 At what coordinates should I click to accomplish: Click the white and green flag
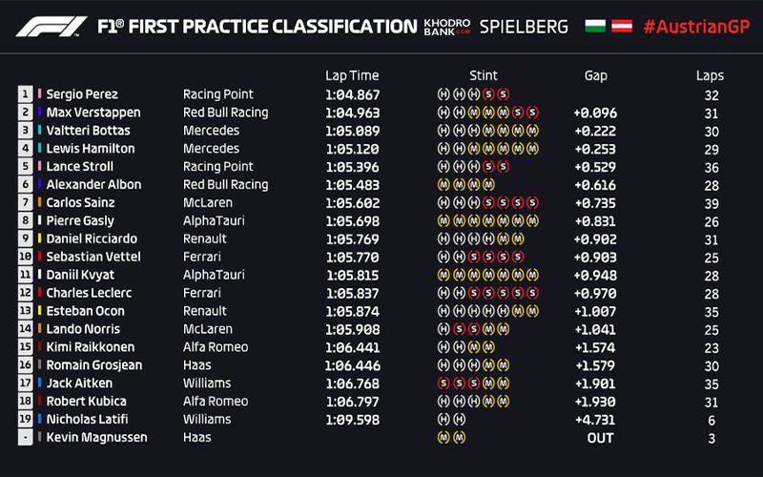[594, 27]
